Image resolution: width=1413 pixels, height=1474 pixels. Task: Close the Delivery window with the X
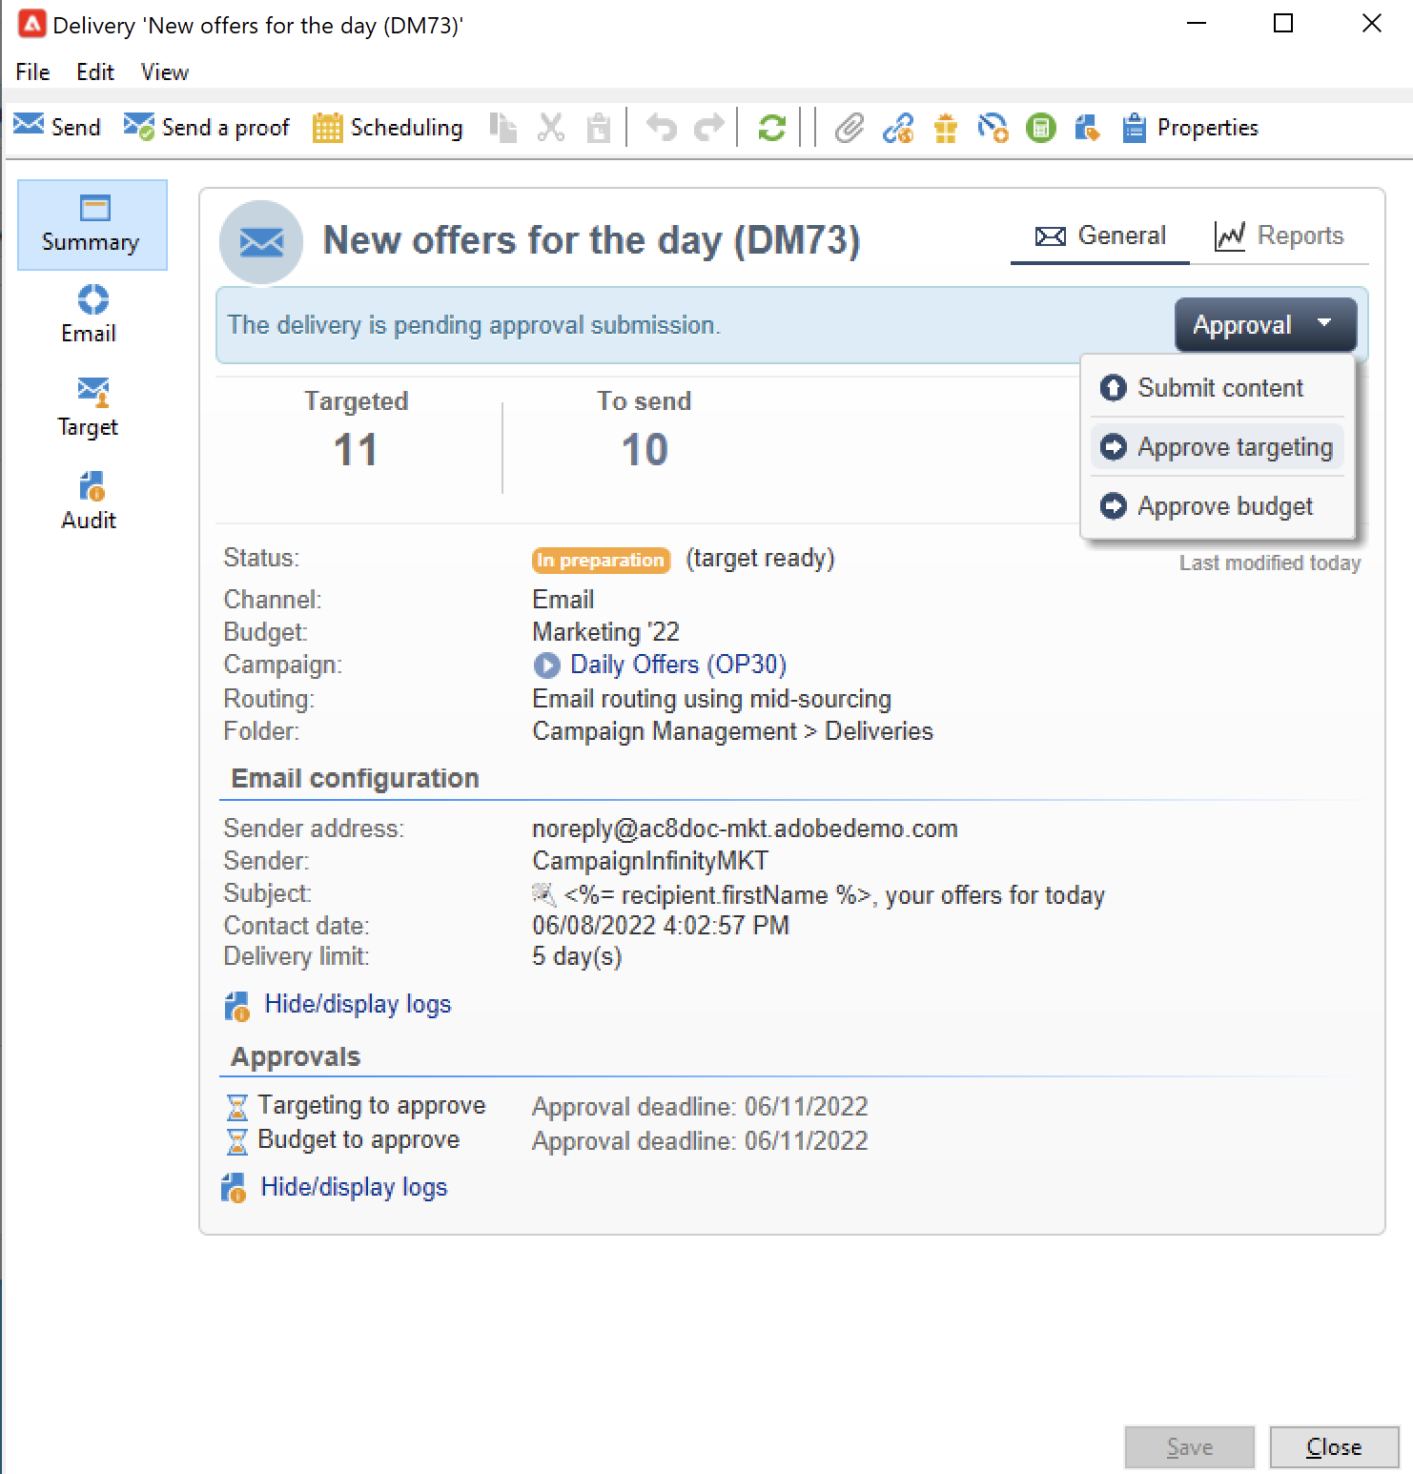coord(1372,24)
